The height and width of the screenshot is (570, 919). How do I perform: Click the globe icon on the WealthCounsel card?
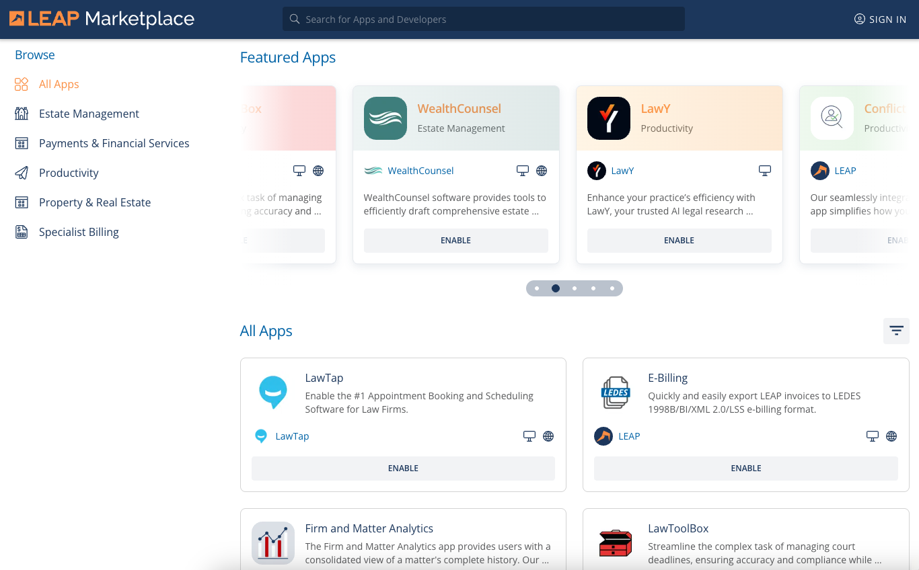[542, 171]
